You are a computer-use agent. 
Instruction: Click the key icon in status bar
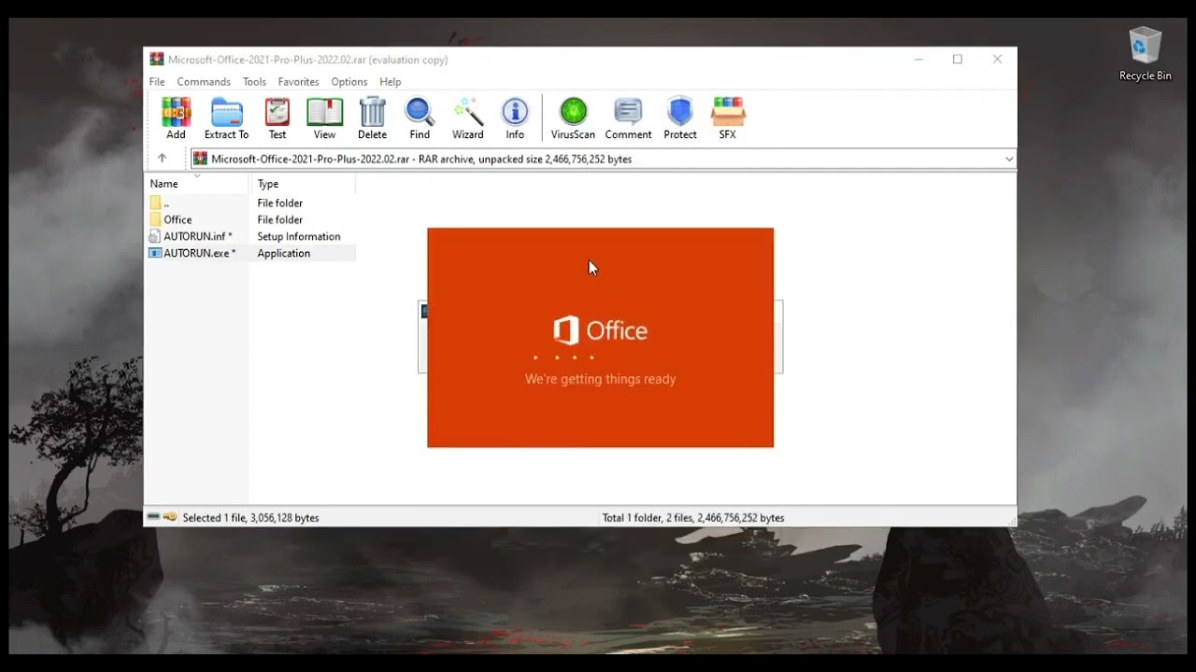(170, 517)
